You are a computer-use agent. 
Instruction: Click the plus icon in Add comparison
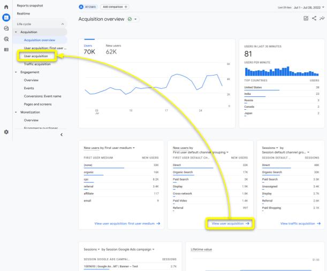pos(126,7)
